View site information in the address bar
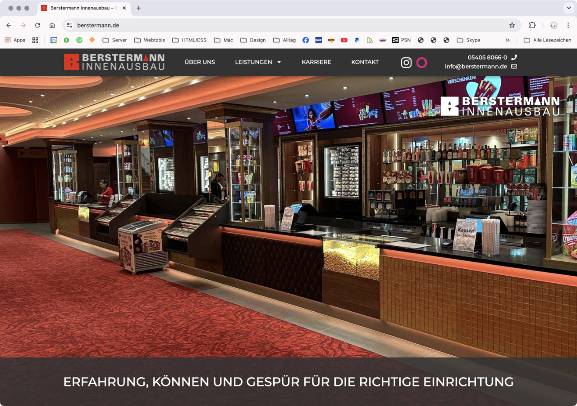 69,25
